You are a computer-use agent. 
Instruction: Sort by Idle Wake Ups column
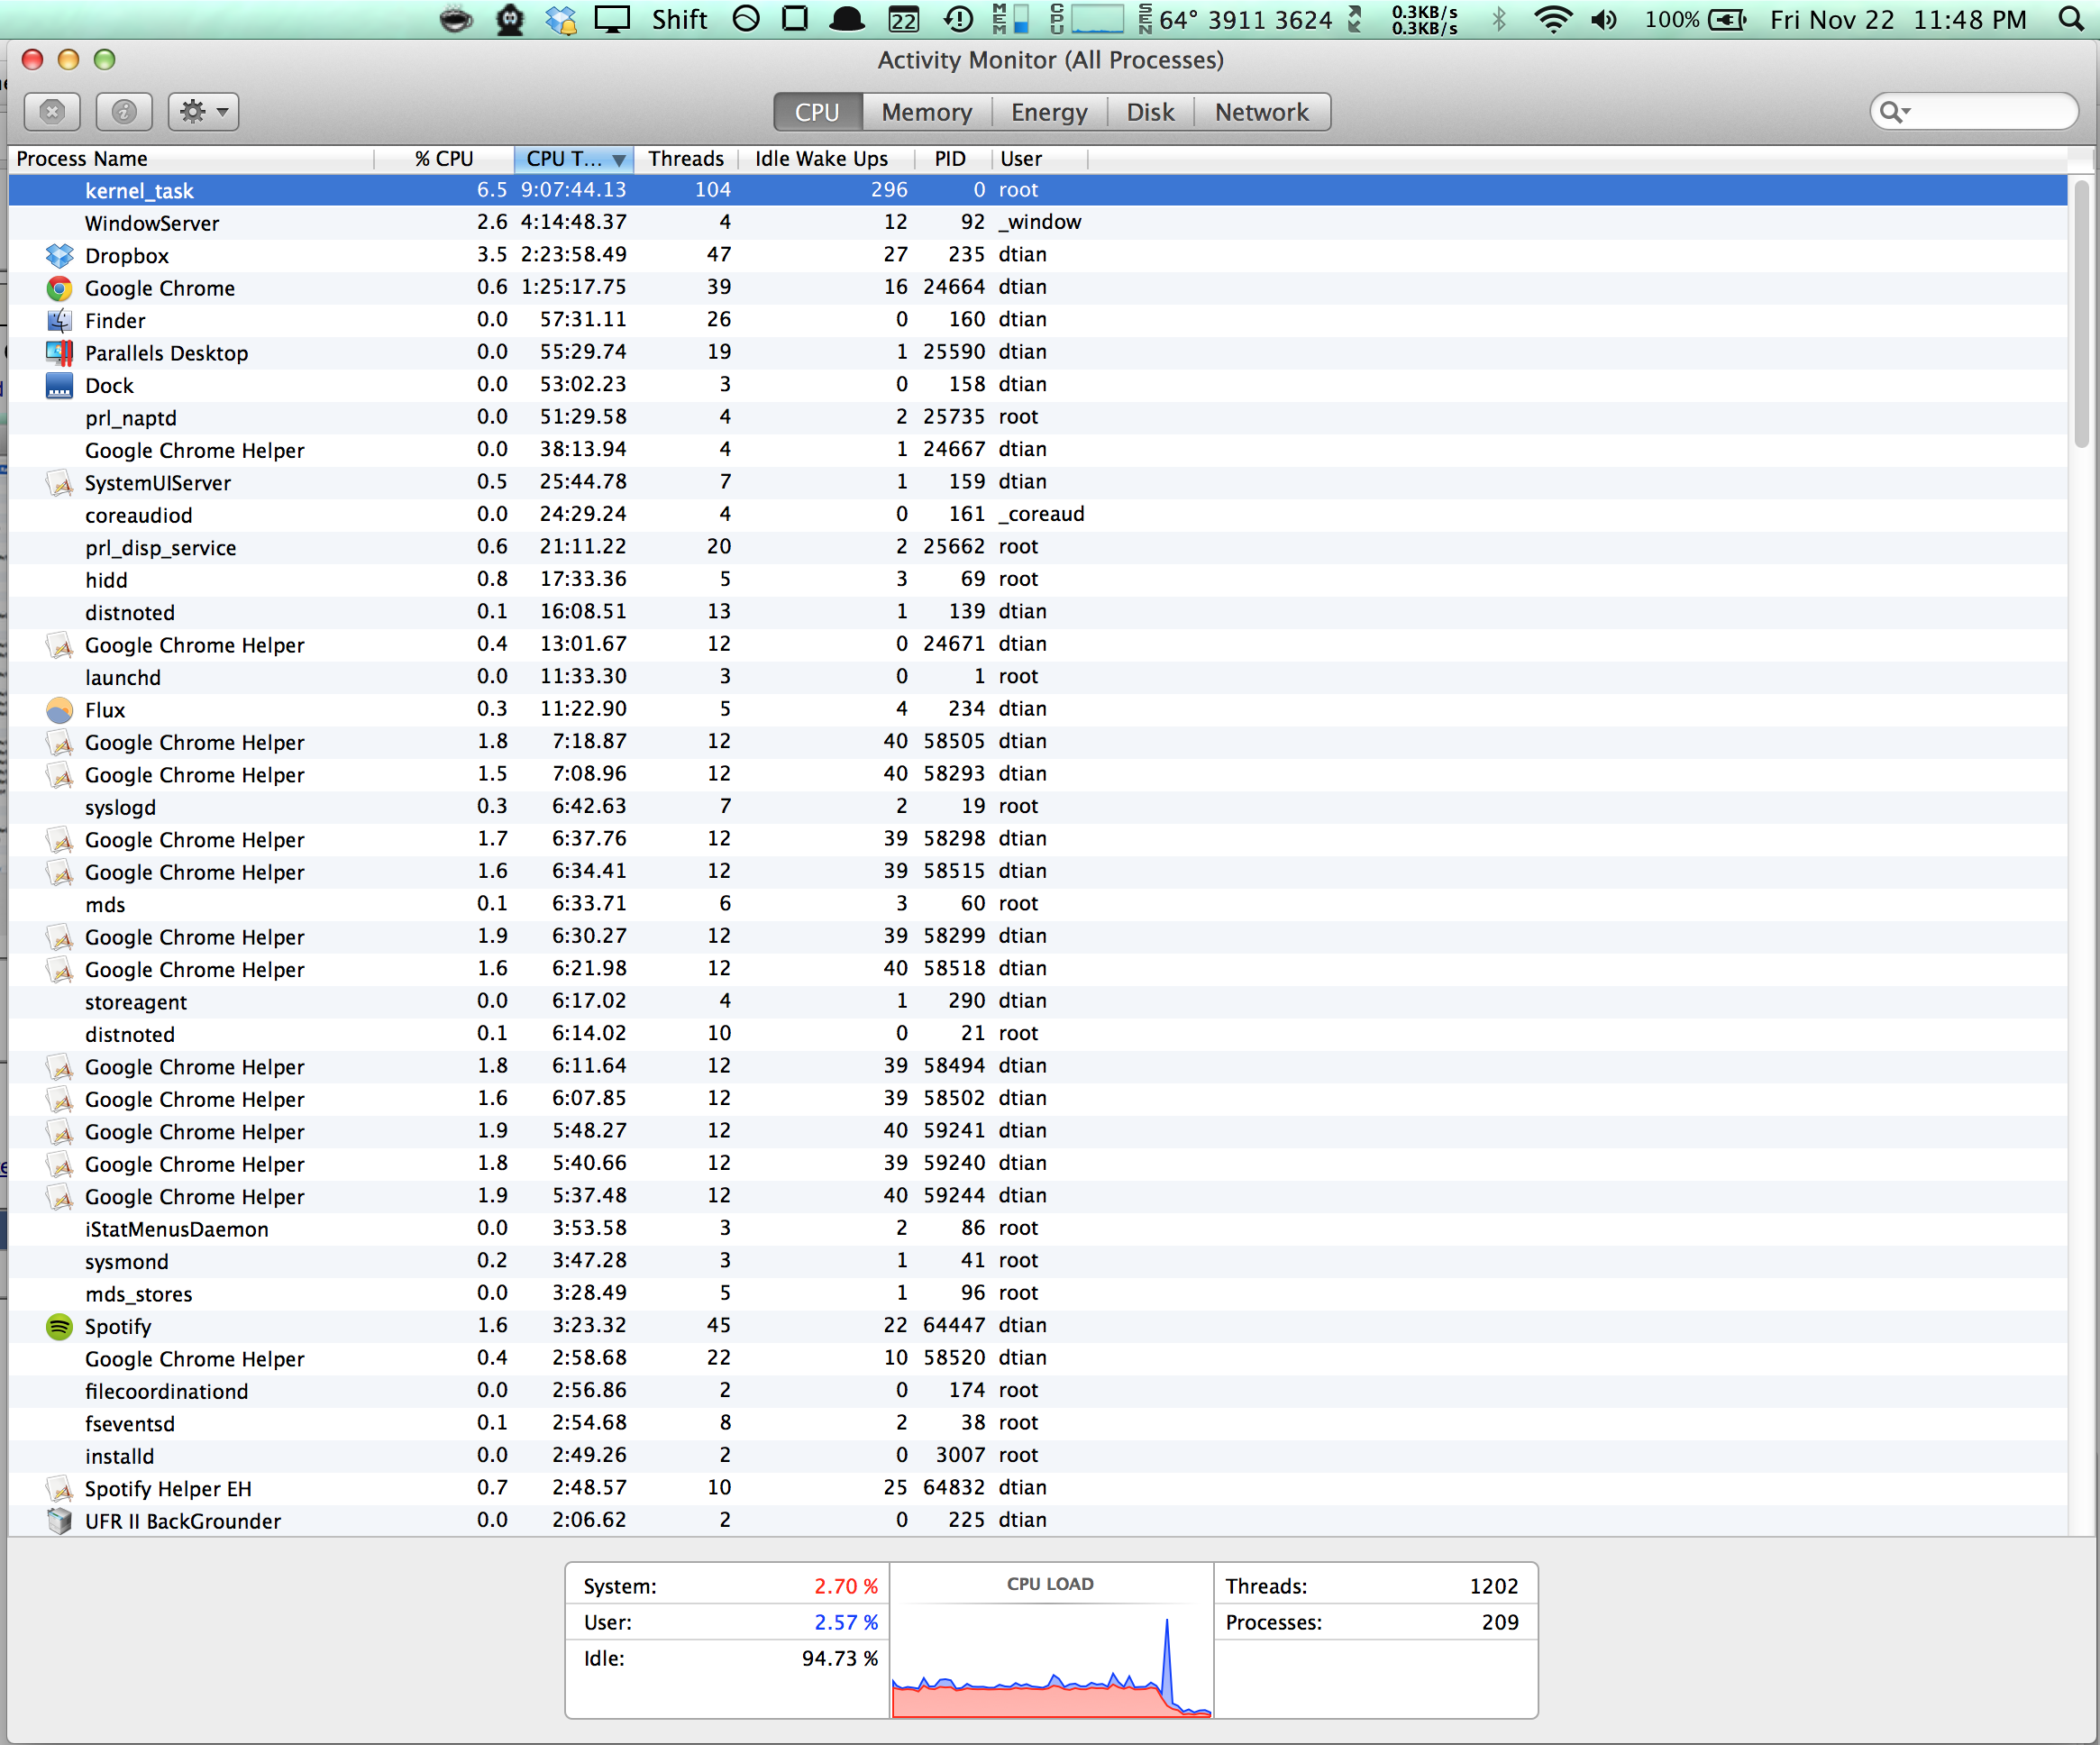821,159
